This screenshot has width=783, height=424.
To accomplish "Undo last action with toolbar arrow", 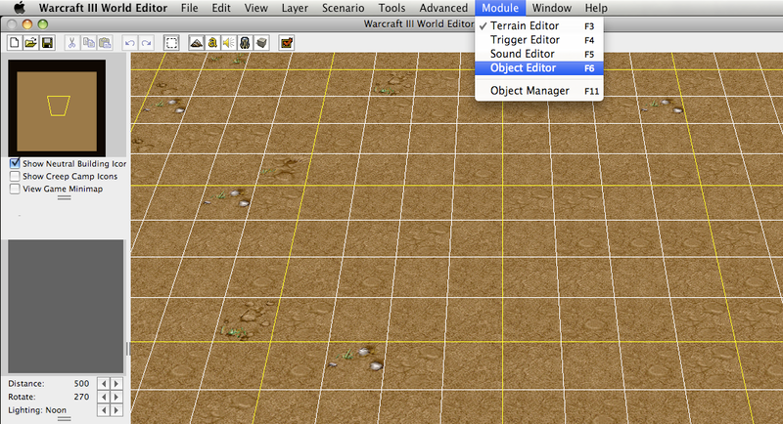I will pos(130,43).
